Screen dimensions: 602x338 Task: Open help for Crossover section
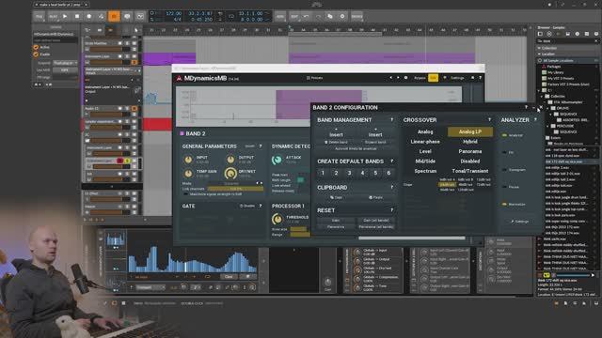click(489, 120)
